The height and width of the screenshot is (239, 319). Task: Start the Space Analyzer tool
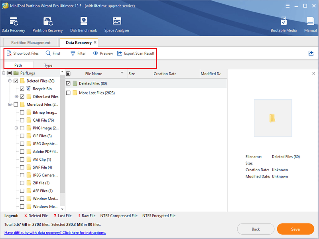click(x=117, y=21)
